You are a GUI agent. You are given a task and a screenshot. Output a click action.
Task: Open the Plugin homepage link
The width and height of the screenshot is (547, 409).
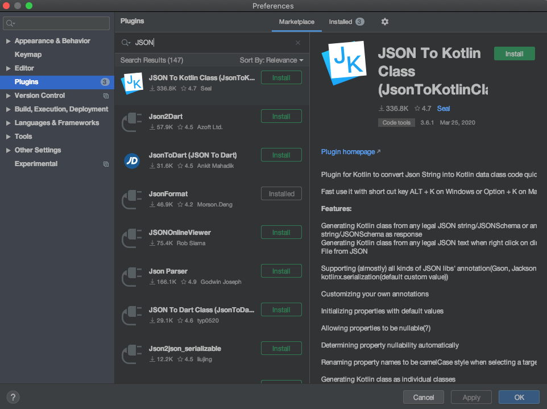(348, 152)
